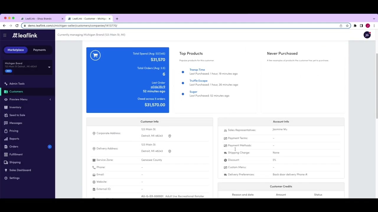This screenshot has height=212, width=378.
Task: Click the Sales Dashboard icon
Action: pos(6,170)
